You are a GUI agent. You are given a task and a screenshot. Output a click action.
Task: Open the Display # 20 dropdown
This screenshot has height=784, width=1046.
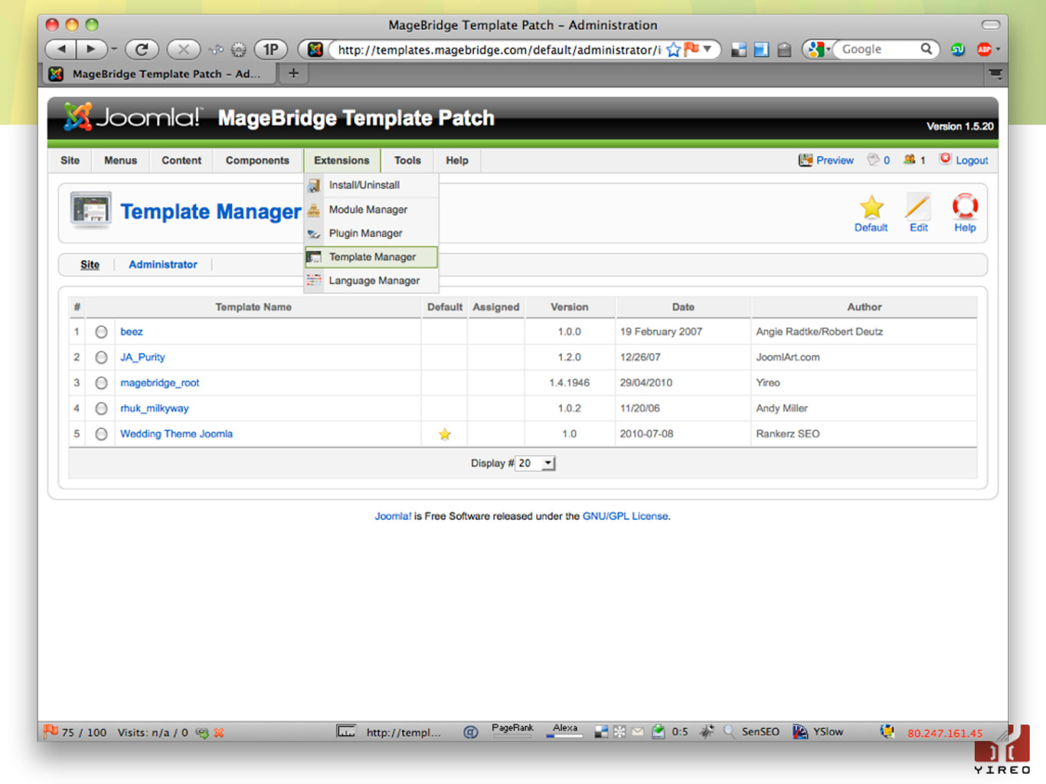pos(535,463)
